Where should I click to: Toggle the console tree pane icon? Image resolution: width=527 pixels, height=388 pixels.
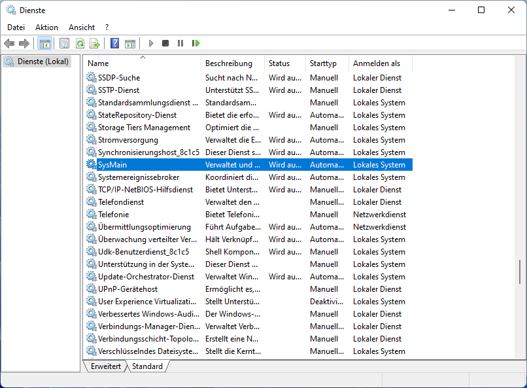point(44,43)
